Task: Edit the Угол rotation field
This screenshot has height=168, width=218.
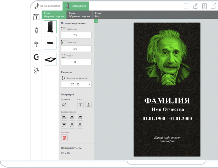Action: 76,62
